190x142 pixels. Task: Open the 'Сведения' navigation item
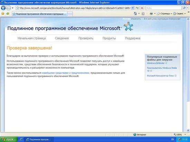point(62,38)
